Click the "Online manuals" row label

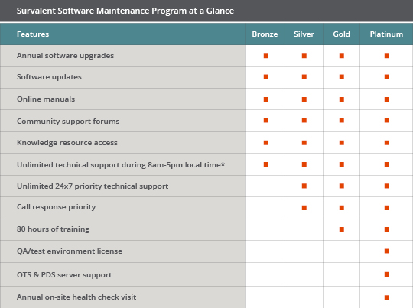(x=46, y=99)
